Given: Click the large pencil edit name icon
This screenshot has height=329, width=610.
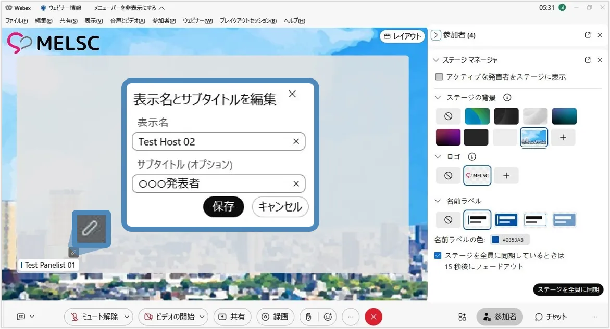Looking at the screenshot, I should 91,229.
